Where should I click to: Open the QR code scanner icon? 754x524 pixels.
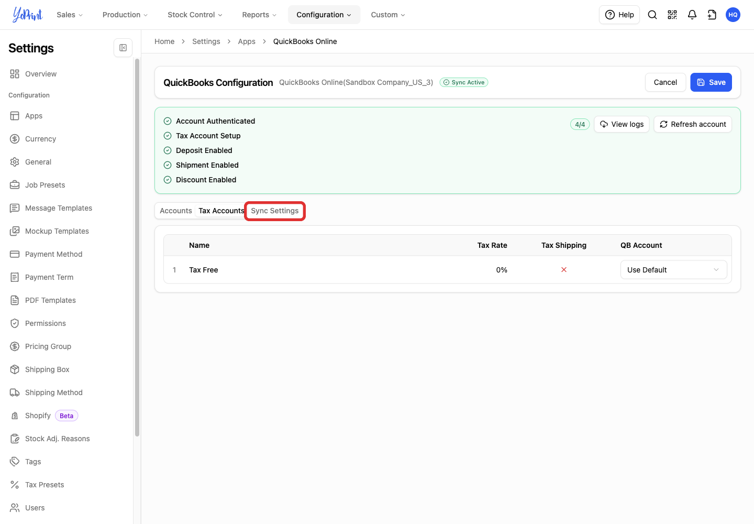[x=672, y=15]
